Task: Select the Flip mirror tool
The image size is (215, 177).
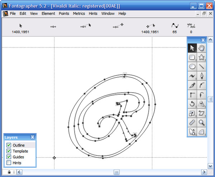Action: pyautogui.click(x=201, y=104)
